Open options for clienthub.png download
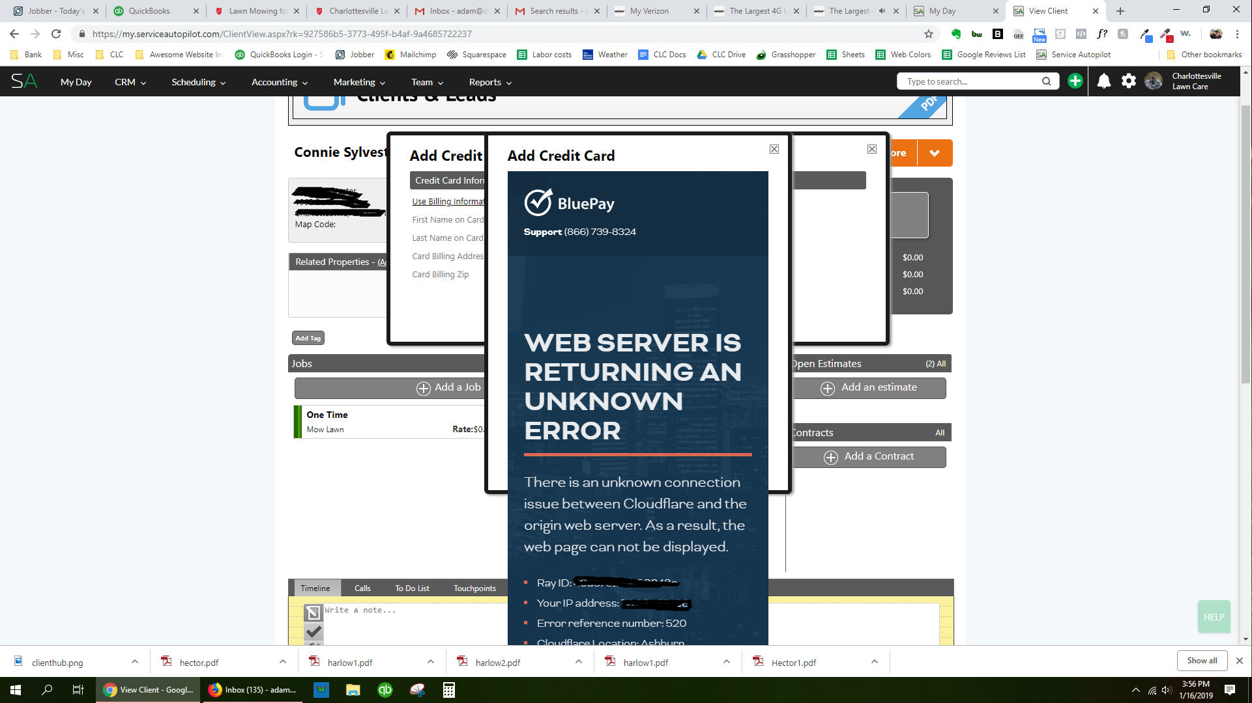The image size is (1252, 703). point(134,662)
